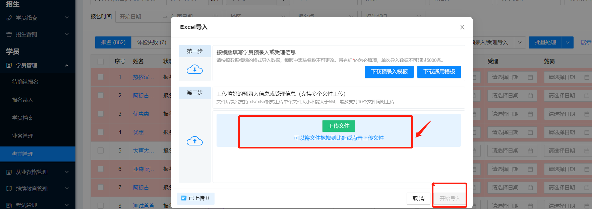
Task: Switch to the 报名 (882) tab
Action: pyautogui.click(x=113, y=42)
